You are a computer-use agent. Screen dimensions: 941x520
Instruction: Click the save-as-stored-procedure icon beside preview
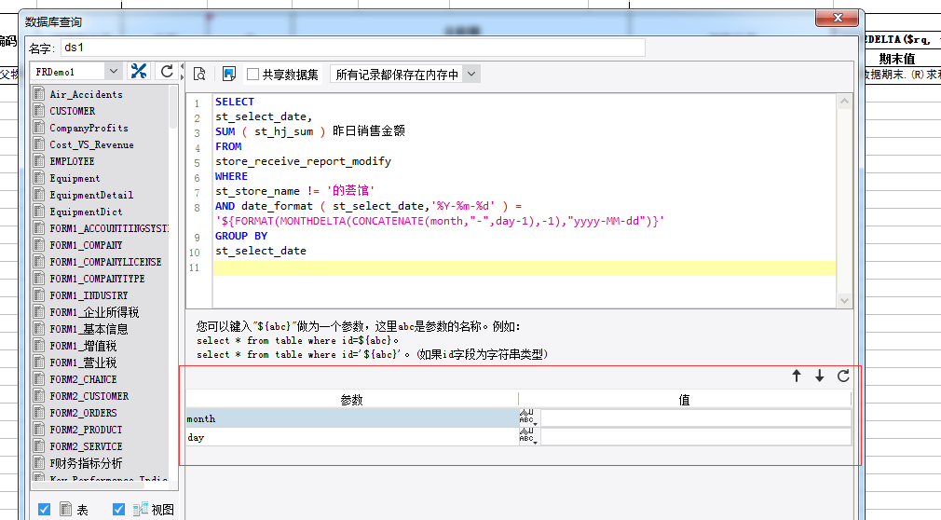228,74
